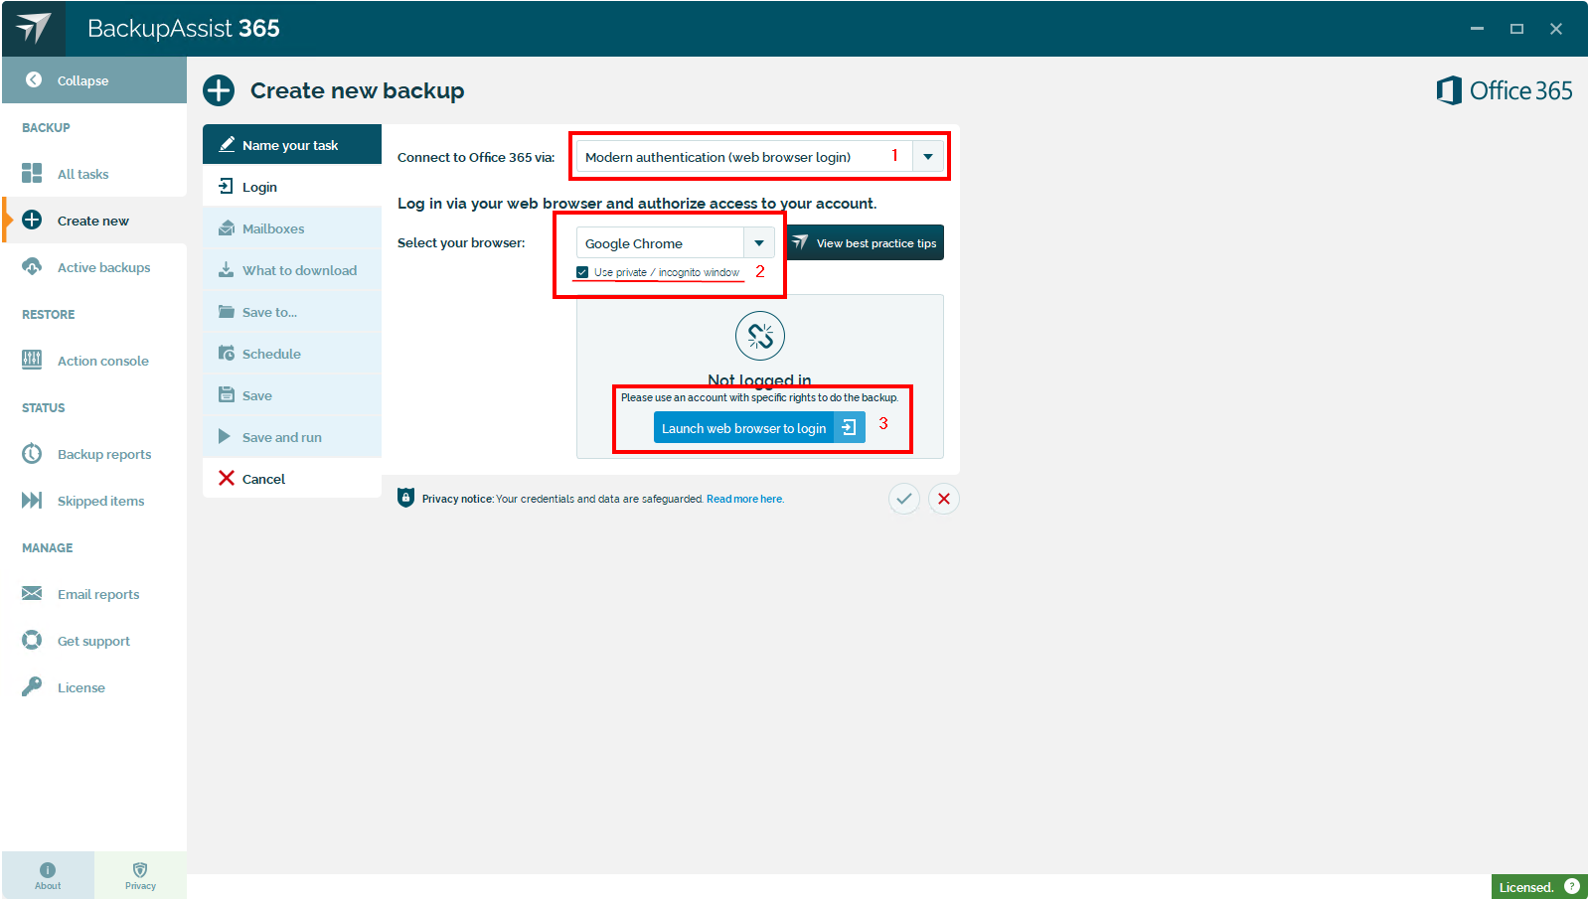1589x899 pixels.
Task: Close the BackupAssist 365 window
Action: pos(1556,29)
